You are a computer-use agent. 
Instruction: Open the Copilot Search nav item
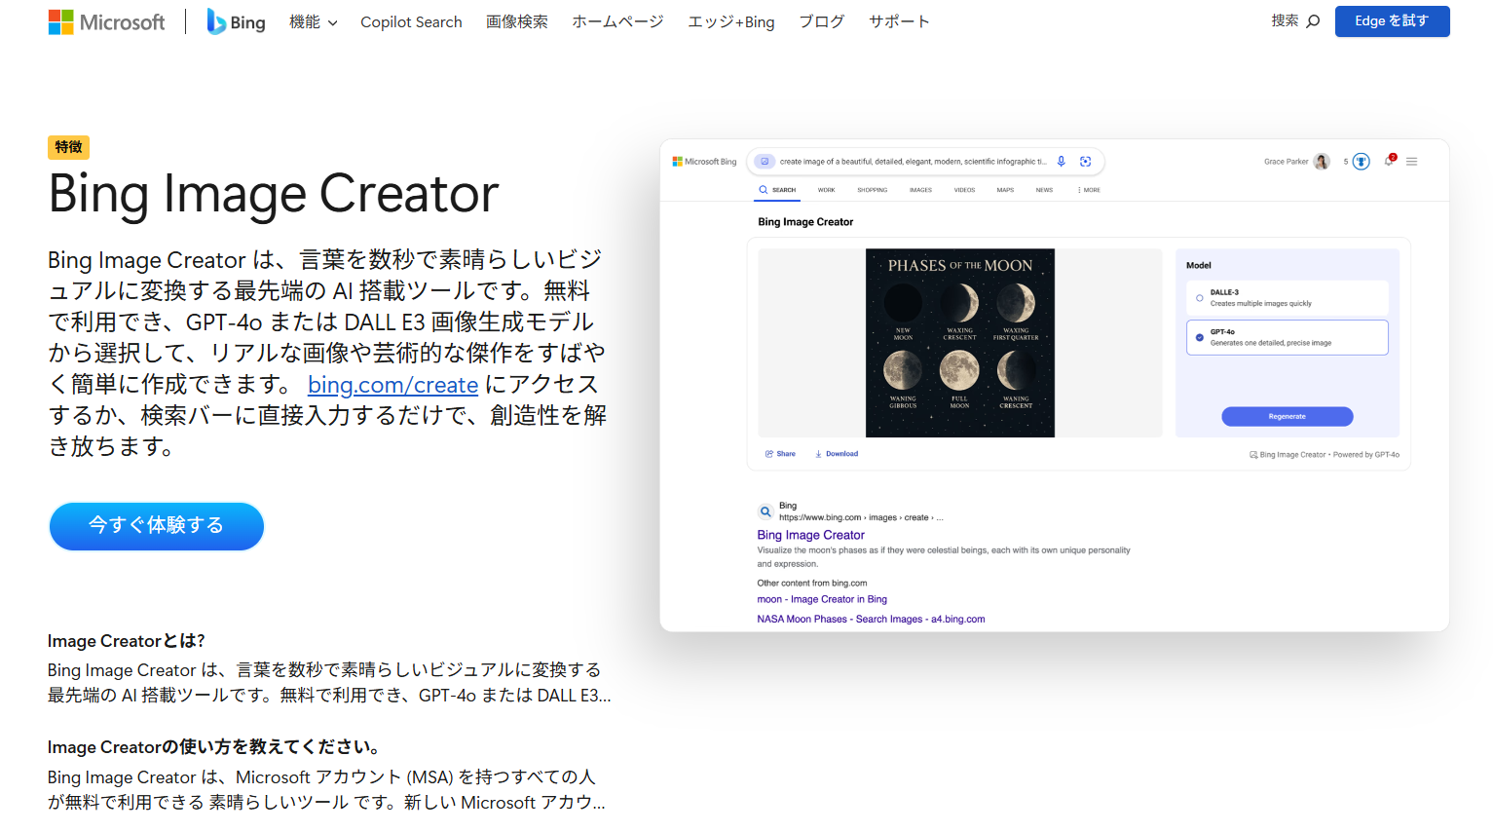[x=411, y=21]
